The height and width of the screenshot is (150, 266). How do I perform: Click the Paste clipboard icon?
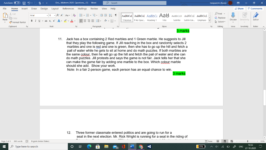[5, 16]
